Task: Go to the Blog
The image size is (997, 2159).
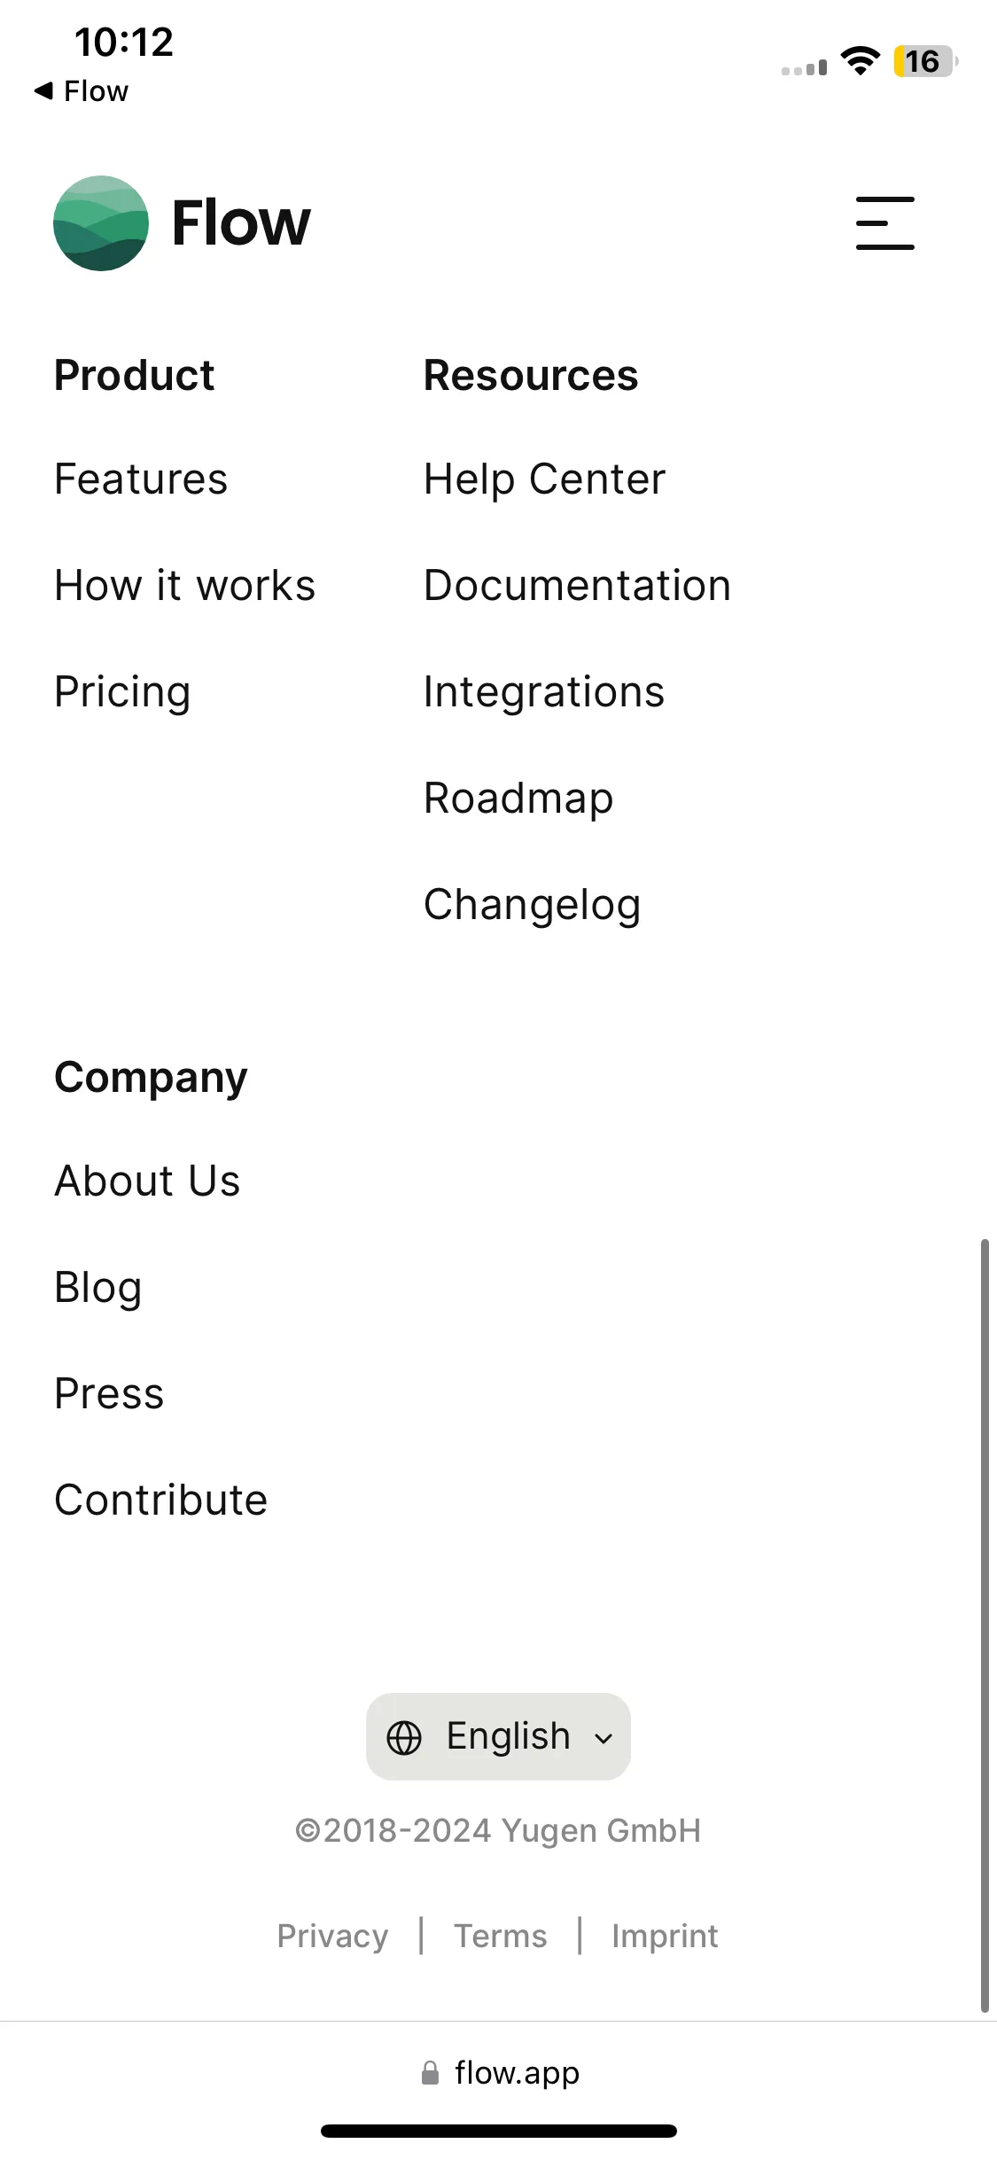Action: pos(97,1288)
